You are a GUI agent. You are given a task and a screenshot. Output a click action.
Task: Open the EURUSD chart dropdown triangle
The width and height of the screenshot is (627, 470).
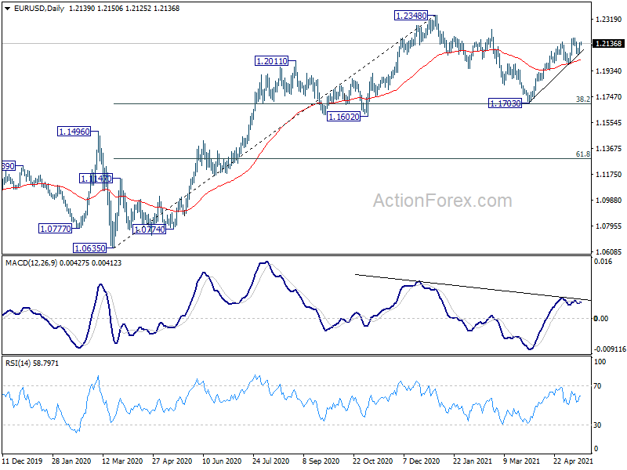8,9
